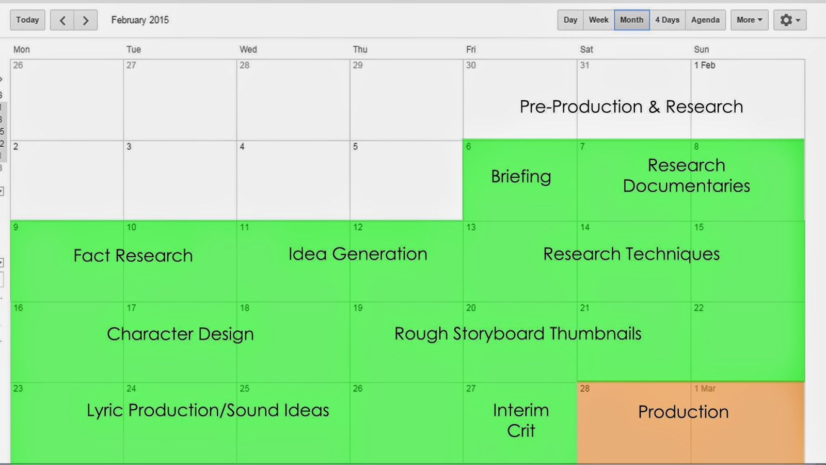Jump to today with the Today button
Screen dimensions: 826x465
[x=27, y=20]
